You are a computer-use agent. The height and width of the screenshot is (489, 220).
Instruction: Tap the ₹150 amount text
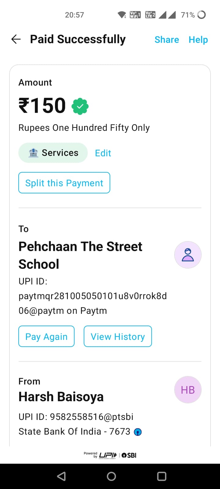click(x=42, y=106)
